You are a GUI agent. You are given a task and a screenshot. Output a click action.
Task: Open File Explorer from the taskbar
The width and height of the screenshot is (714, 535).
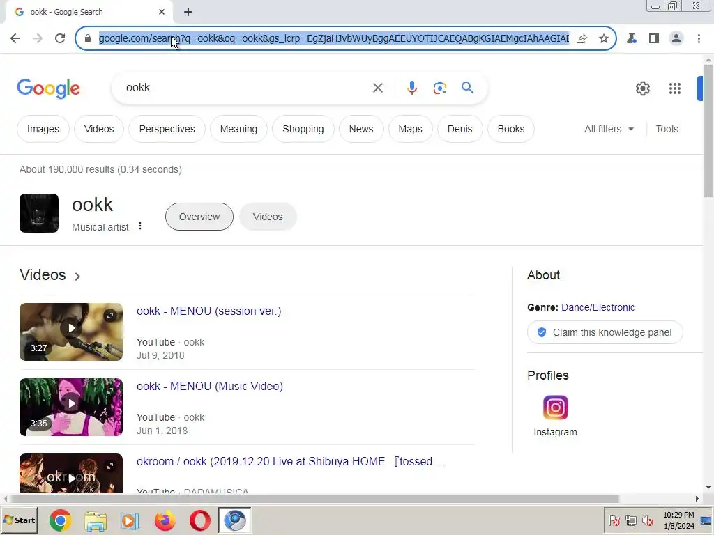tap(95, 520)
